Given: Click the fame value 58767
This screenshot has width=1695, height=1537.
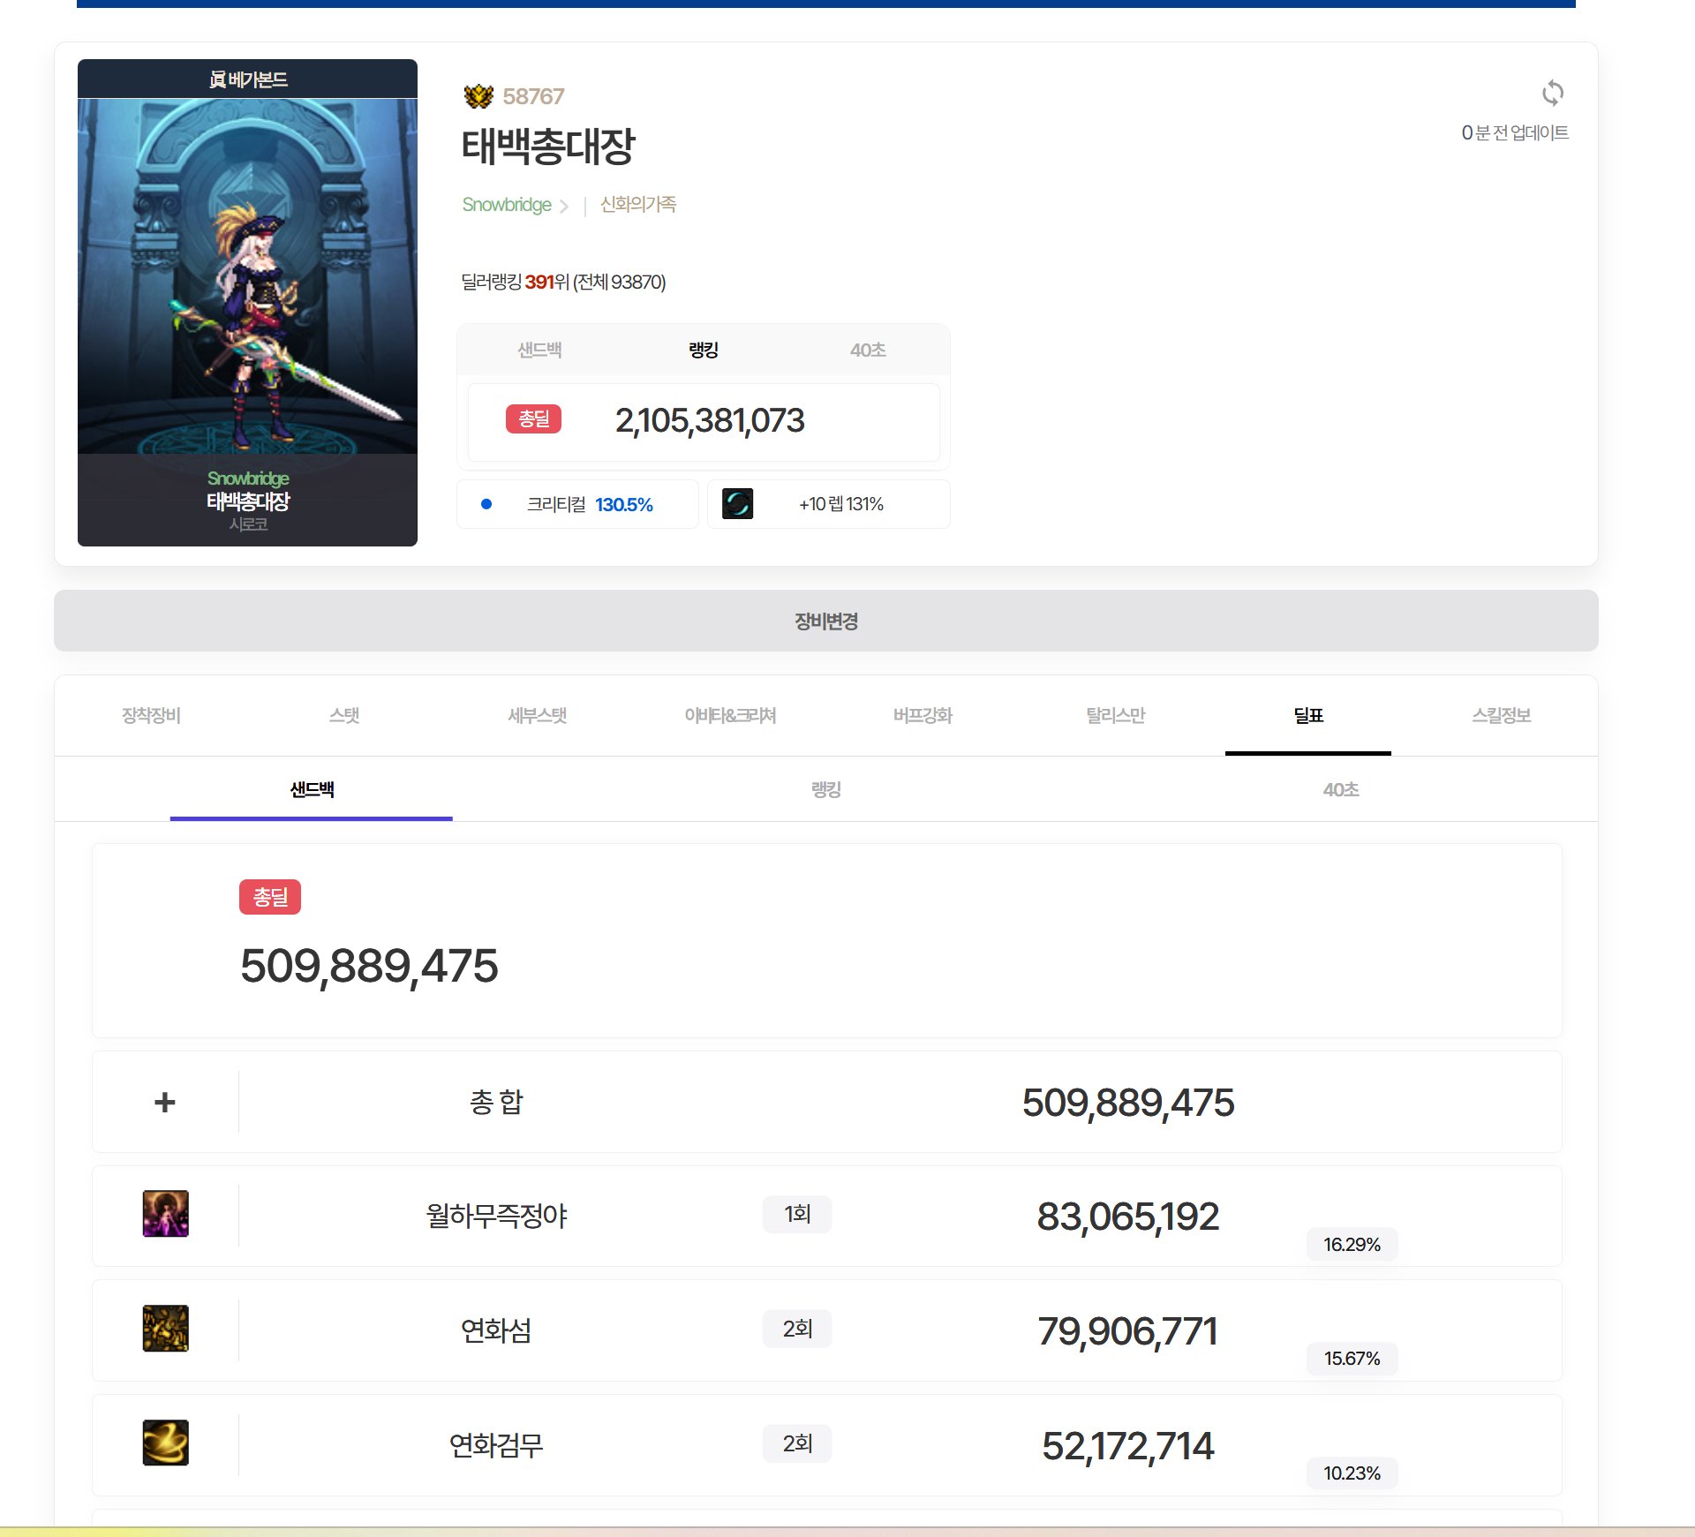Looking at the screenshot, I should 533,96.
